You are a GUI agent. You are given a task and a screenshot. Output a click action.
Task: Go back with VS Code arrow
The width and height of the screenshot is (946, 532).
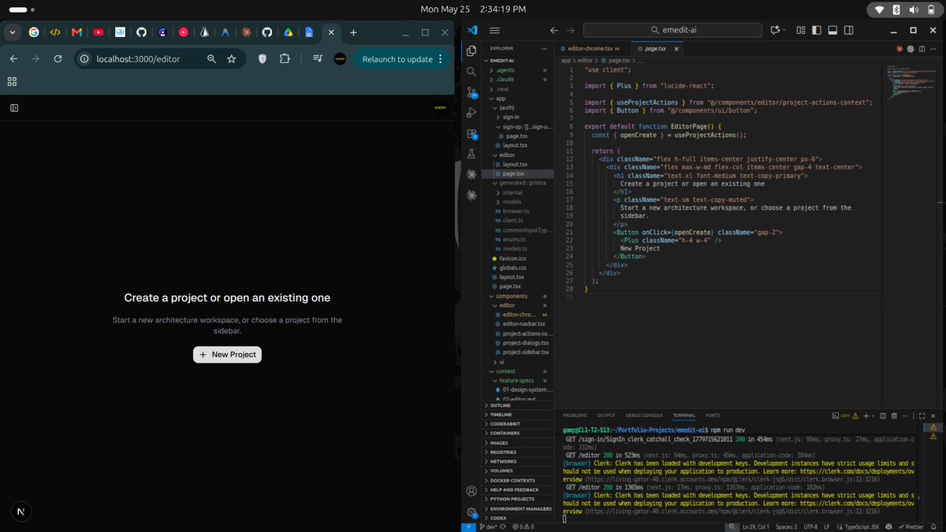[x=553, y=30]
